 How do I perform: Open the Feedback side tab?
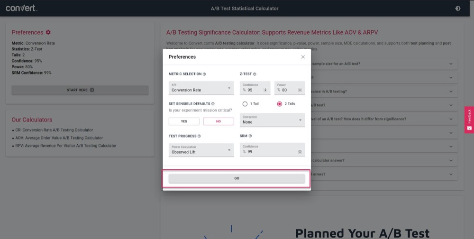pos(469,119)
